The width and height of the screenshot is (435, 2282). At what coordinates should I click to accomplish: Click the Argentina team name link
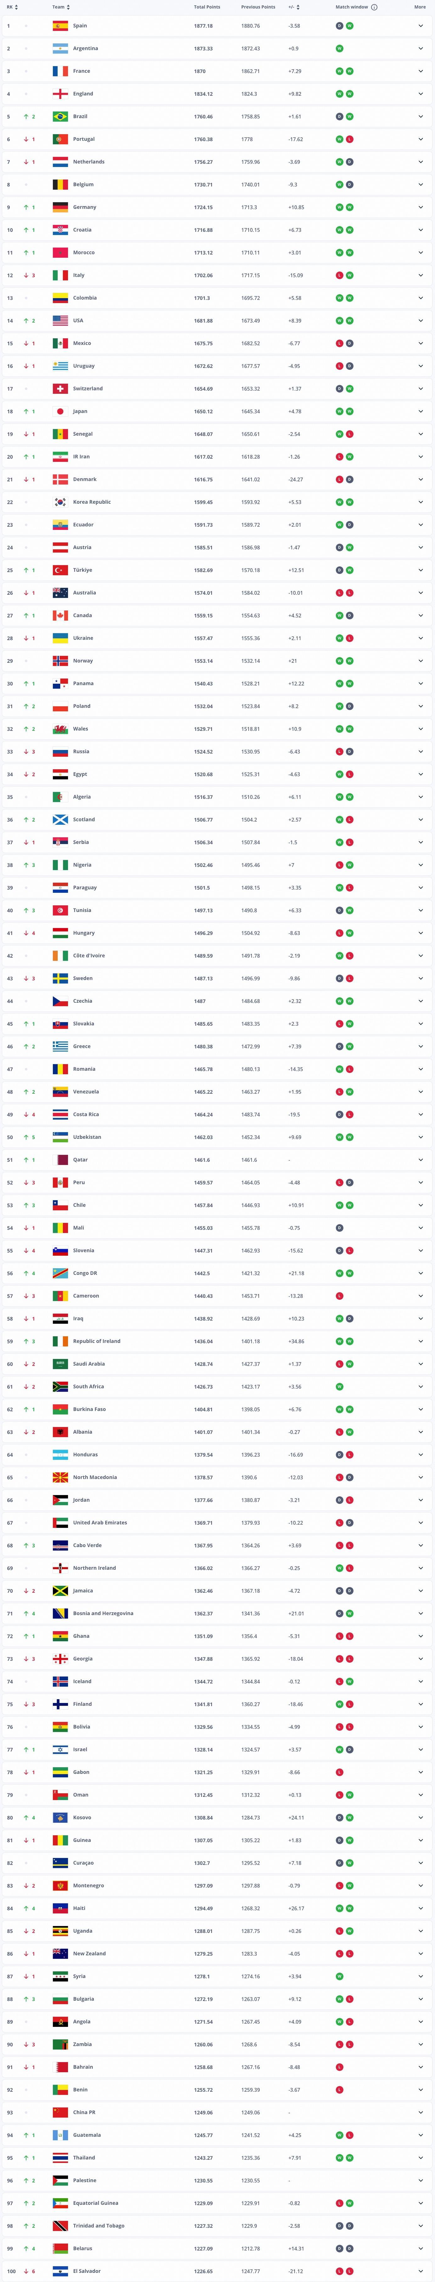tap(86, 49)
